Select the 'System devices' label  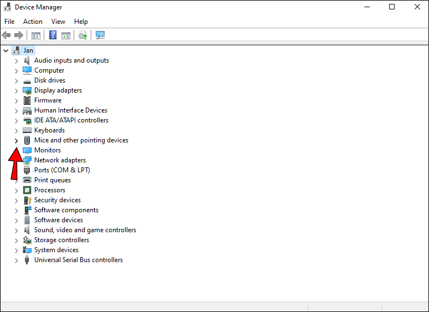coord(56,250)
